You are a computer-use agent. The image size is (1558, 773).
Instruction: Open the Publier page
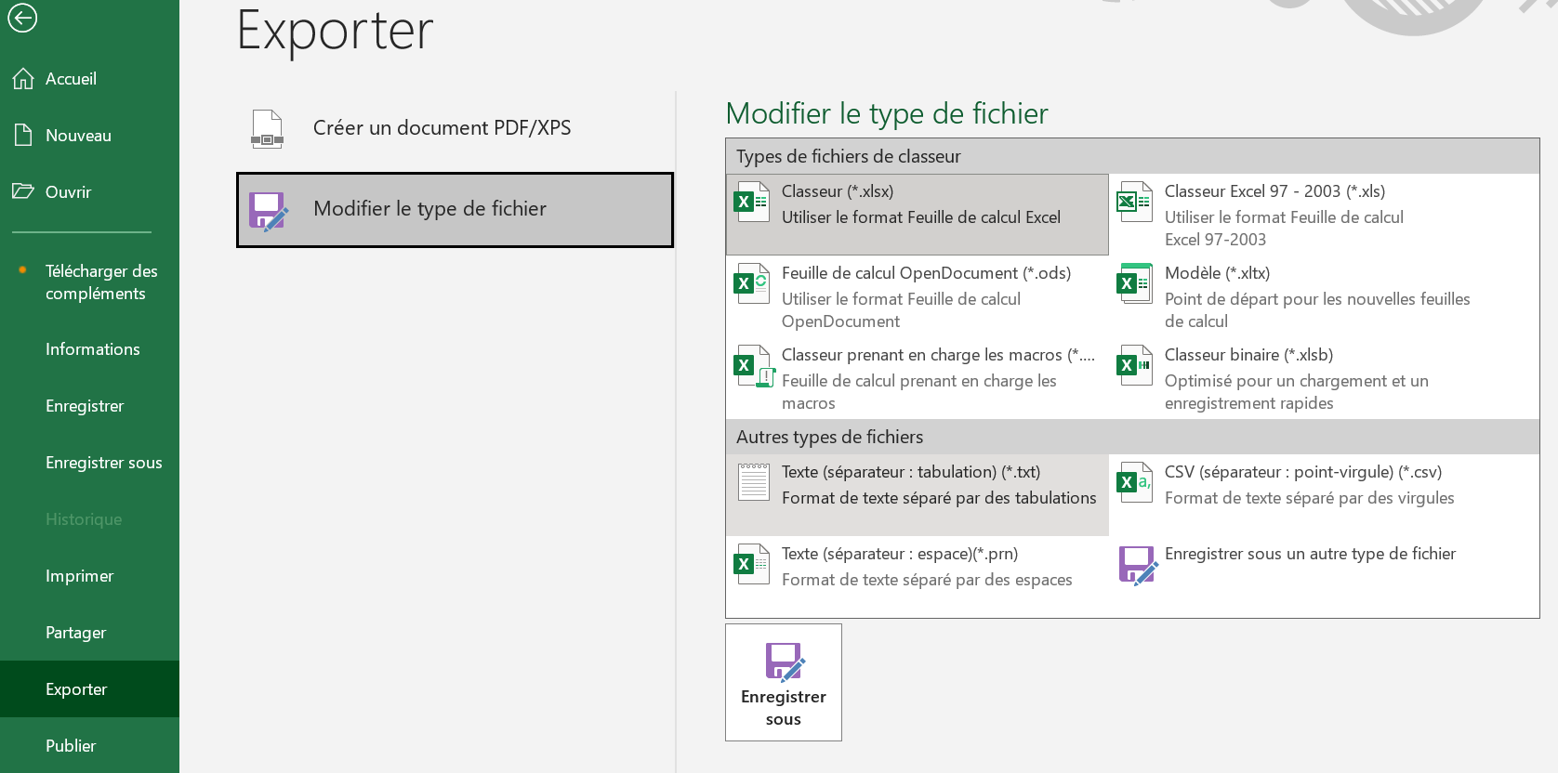[x=89, y=746]
